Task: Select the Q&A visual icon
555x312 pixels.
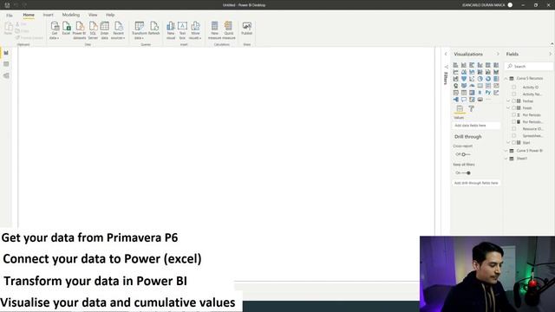Action: pyautogui.click(x=464, y=100)
